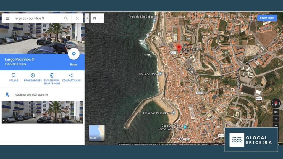This screenshot has height=159, width=283.
Task: Zoom in with the plus button
Action: [276, 125]
